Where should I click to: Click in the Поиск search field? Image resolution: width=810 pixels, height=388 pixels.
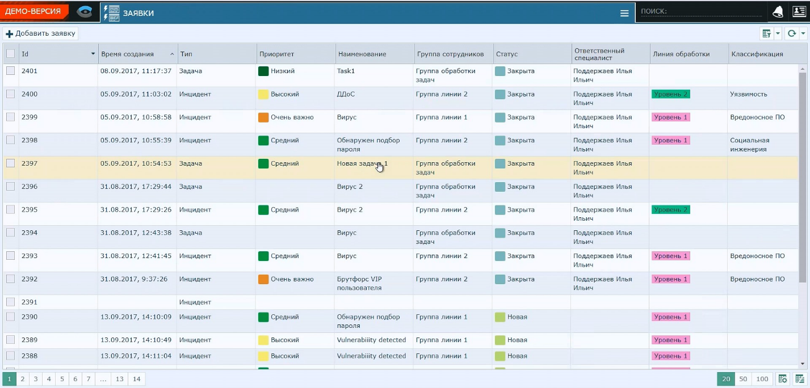click(702, 11)
